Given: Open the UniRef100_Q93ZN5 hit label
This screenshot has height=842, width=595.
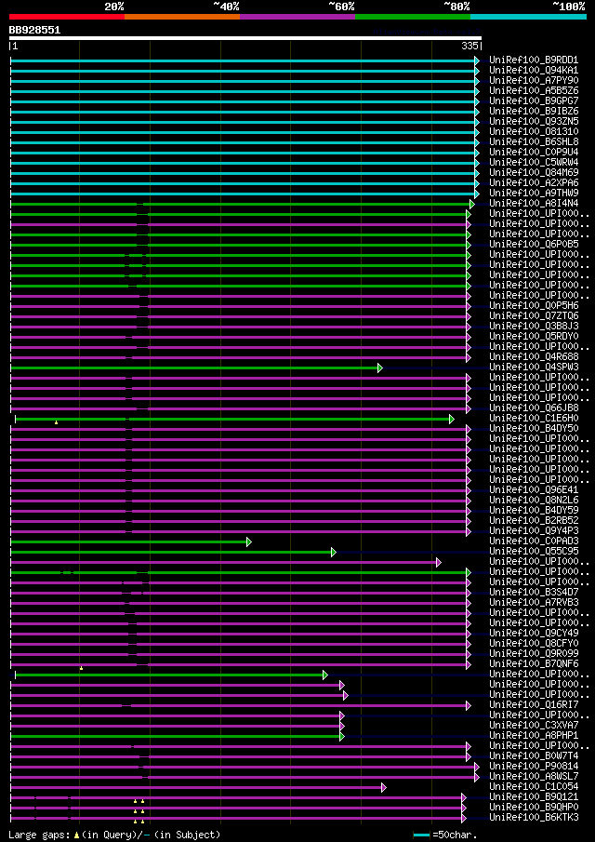Looking at the screenshot, I should pyautogui.click(x=534, y=121).
